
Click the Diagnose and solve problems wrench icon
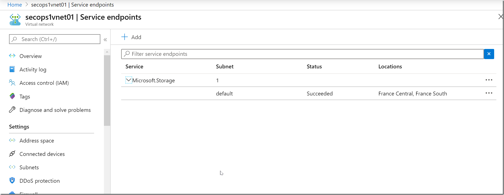pos(12,110)
